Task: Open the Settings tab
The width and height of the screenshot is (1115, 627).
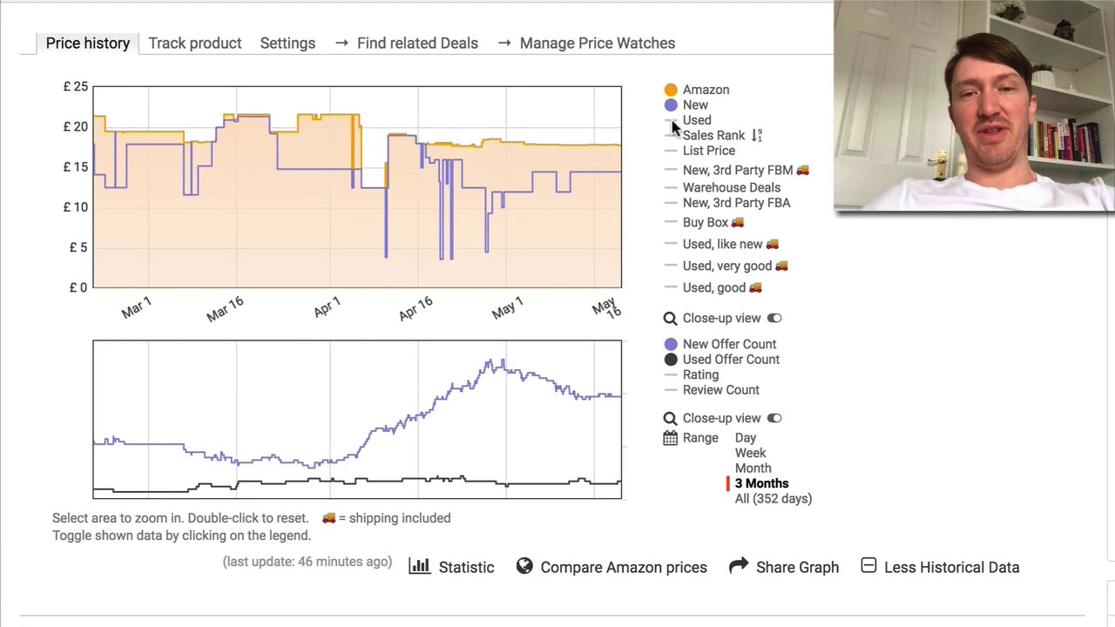Action: point(287,44)
